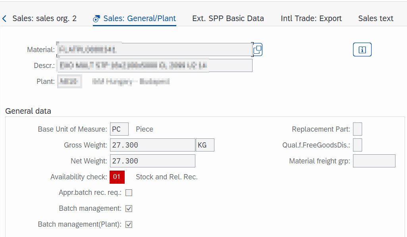Open the Material value help icon
Screen dimensions: 407x237
pos(257,49)
